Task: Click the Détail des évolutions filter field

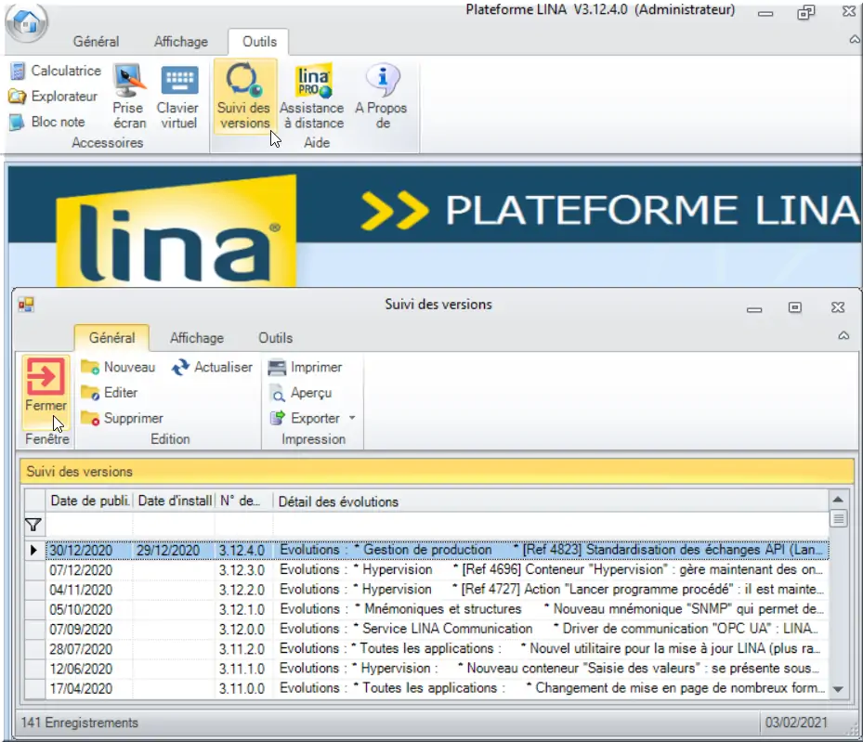Action: point(551,525)
